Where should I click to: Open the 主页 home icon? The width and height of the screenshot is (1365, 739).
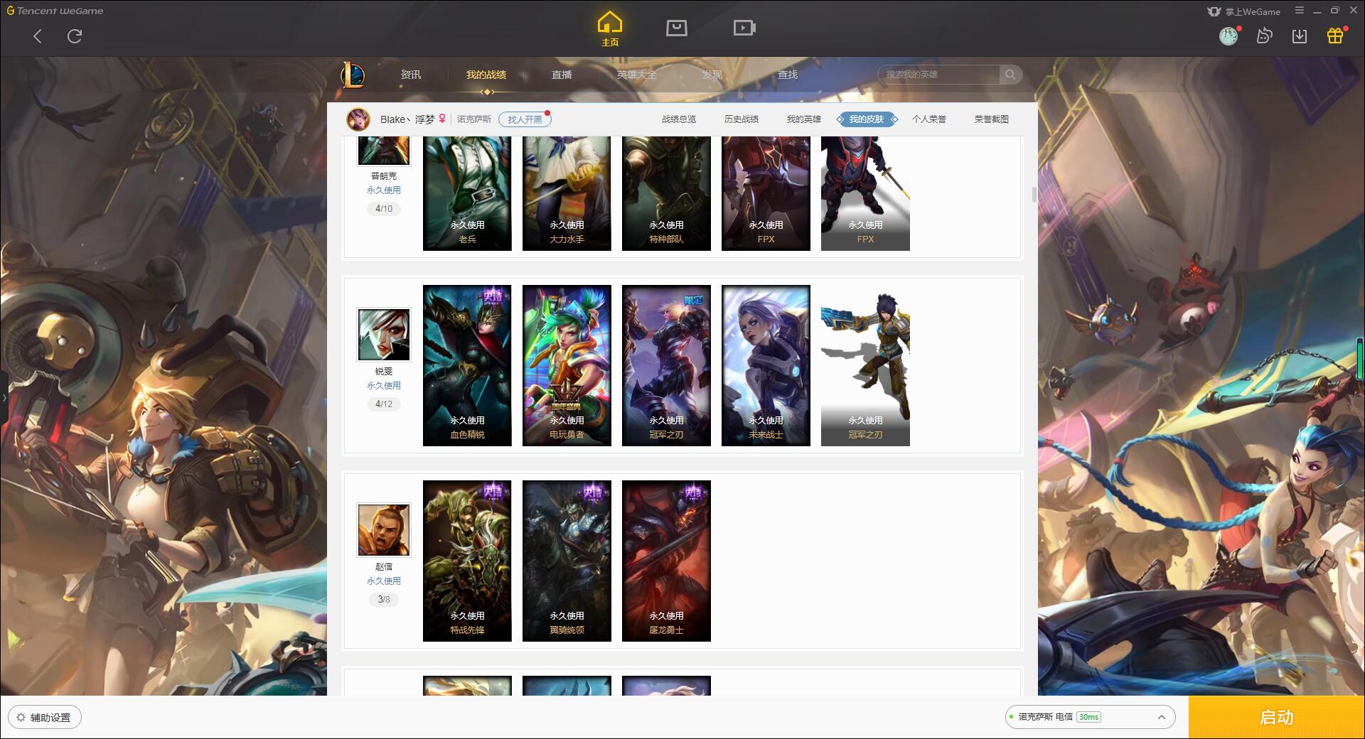click(609, 29)
